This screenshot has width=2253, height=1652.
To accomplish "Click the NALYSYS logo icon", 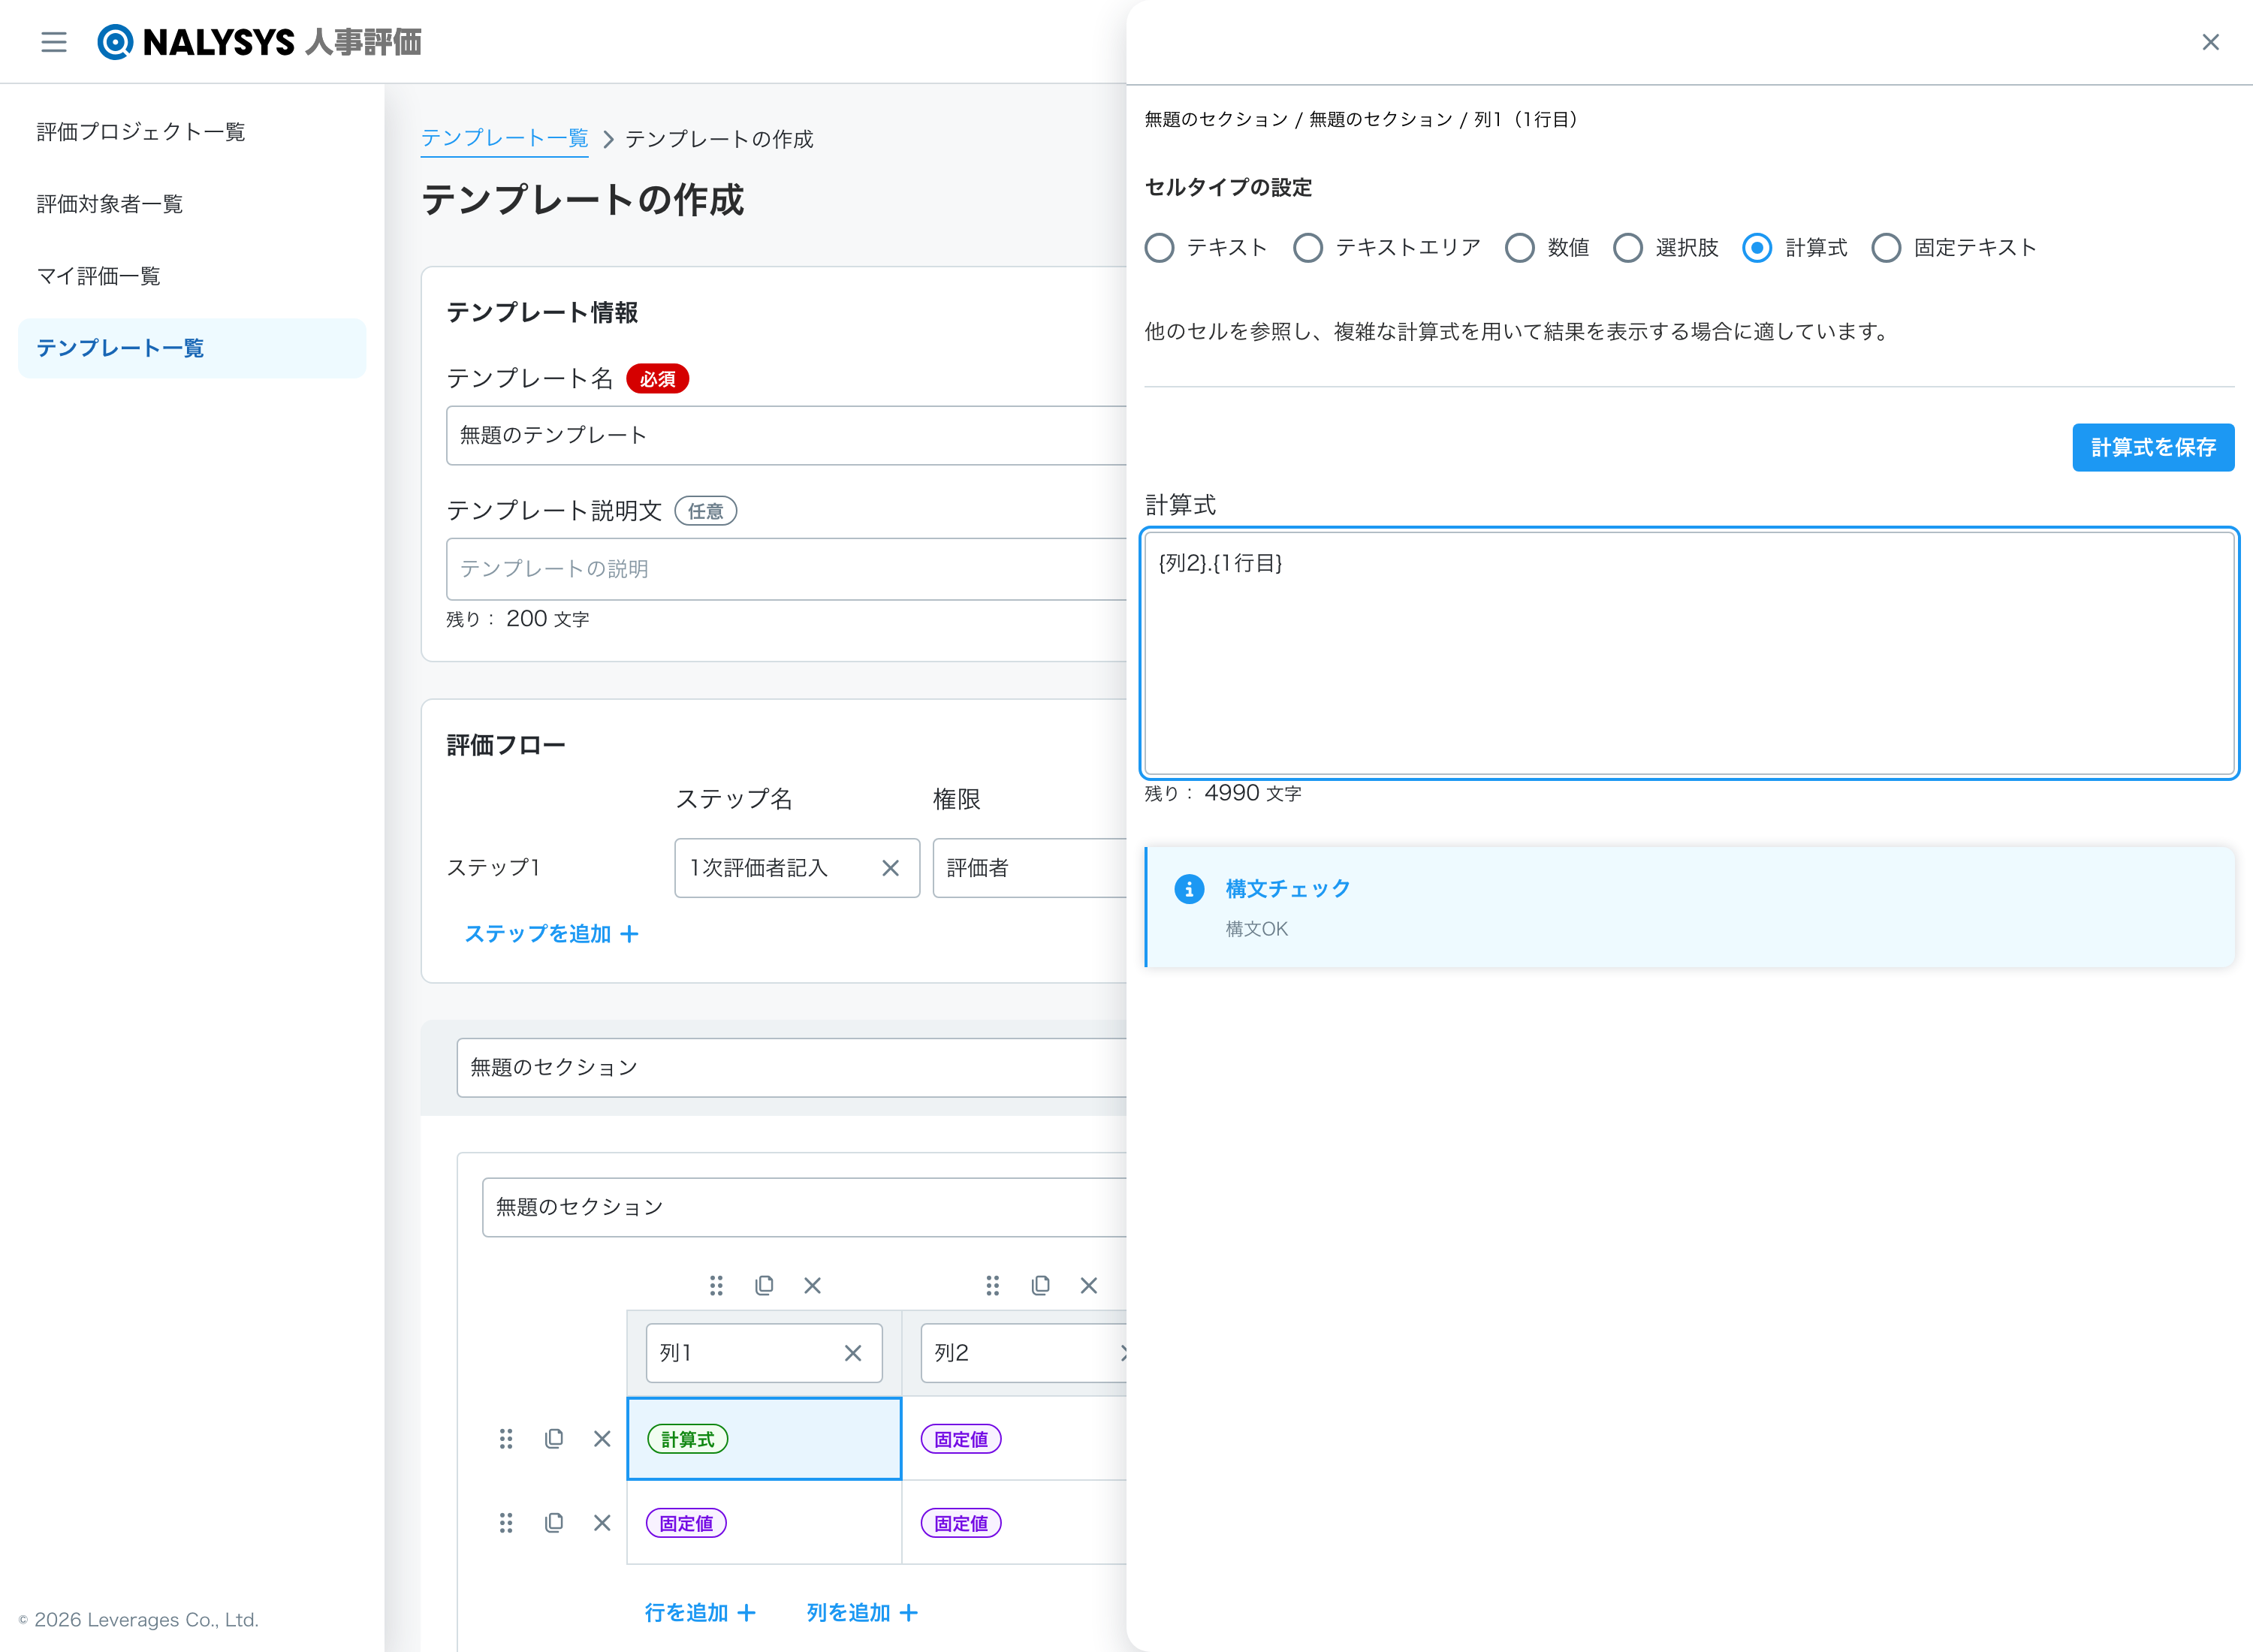I will (x=115, y=42).
